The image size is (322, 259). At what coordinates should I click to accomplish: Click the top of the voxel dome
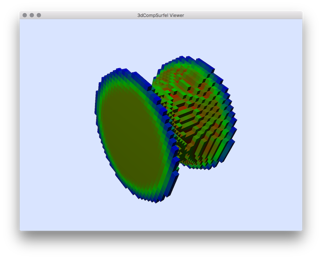coord(188,55)
